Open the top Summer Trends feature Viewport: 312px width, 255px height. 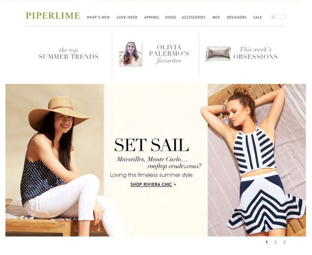click(x=69, y=53)
